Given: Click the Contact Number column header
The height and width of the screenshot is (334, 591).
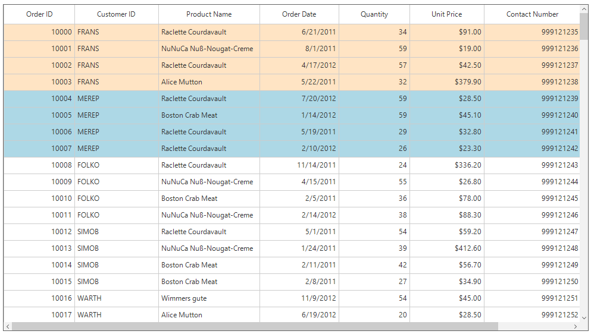Looking at the screenshot, I should tap(532, 14).
